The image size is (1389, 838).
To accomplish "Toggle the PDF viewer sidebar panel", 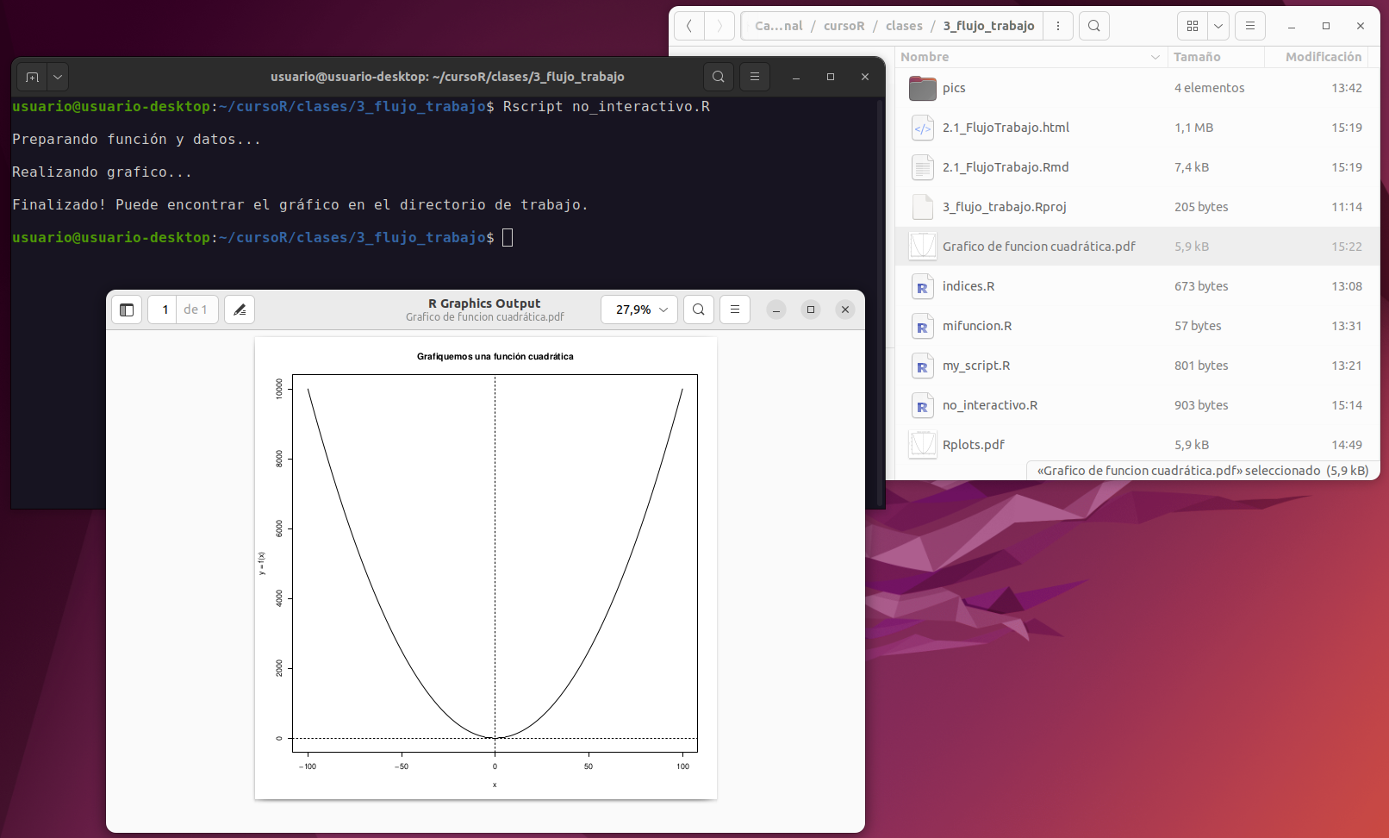I will click(127, 310).
